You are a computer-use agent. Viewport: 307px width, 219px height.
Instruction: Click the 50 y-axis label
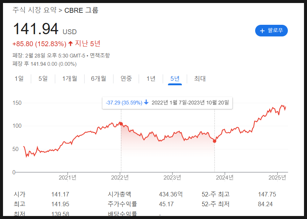click(15, 149)
